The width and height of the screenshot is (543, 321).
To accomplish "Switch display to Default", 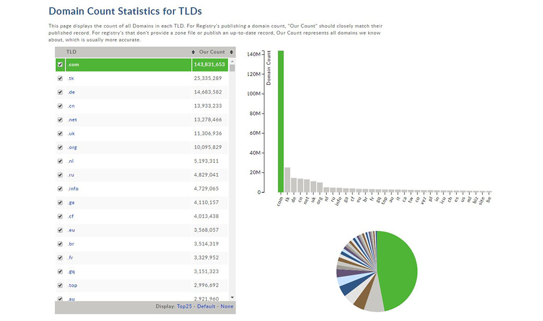I will [206, 306].
